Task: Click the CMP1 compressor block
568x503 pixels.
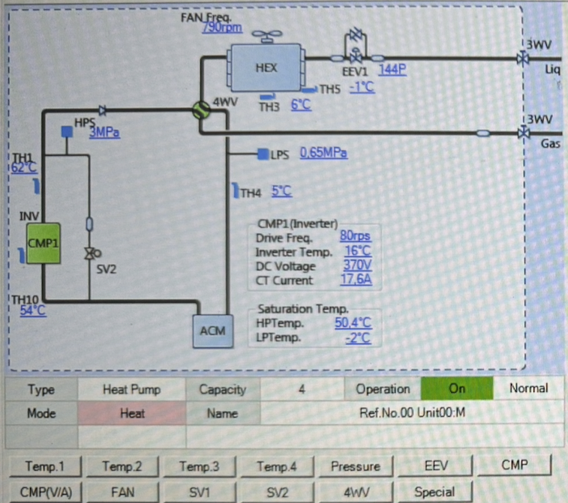Action: 44,243
